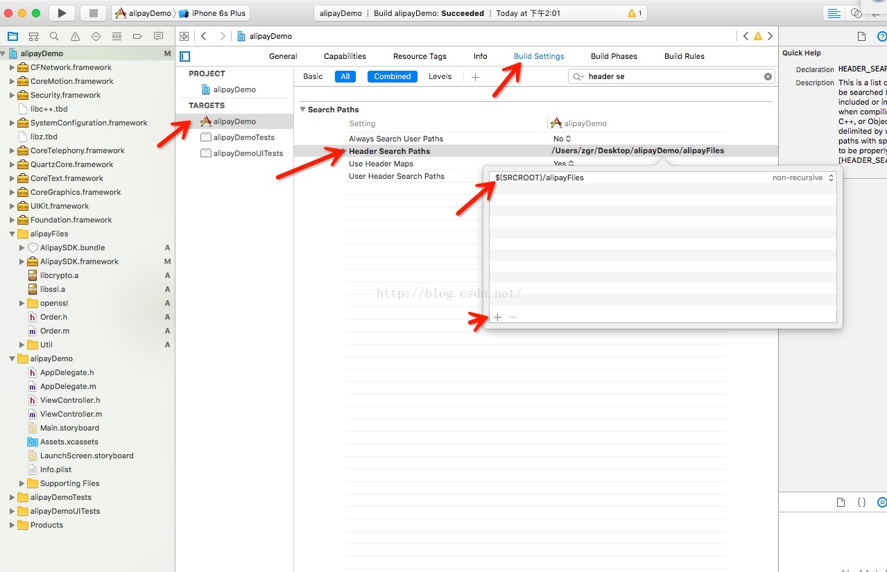Open Main.storyboard file

pyautogui.click(x=69, y=428)
